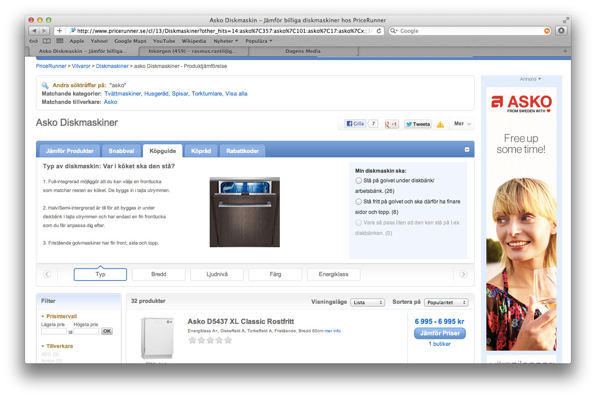Click the Facebook Gilla button
The image size is (596, 398).
coord(355,124)
